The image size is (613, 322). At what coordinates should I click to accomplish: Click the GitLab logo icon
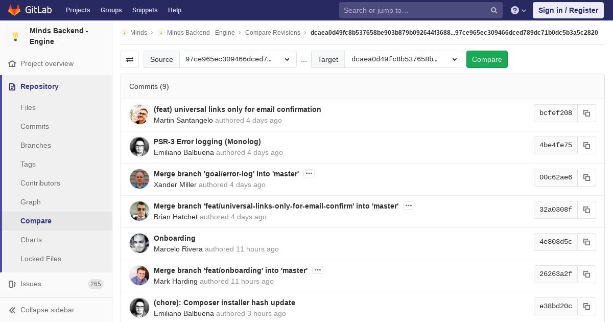click(x=14, y=10)
